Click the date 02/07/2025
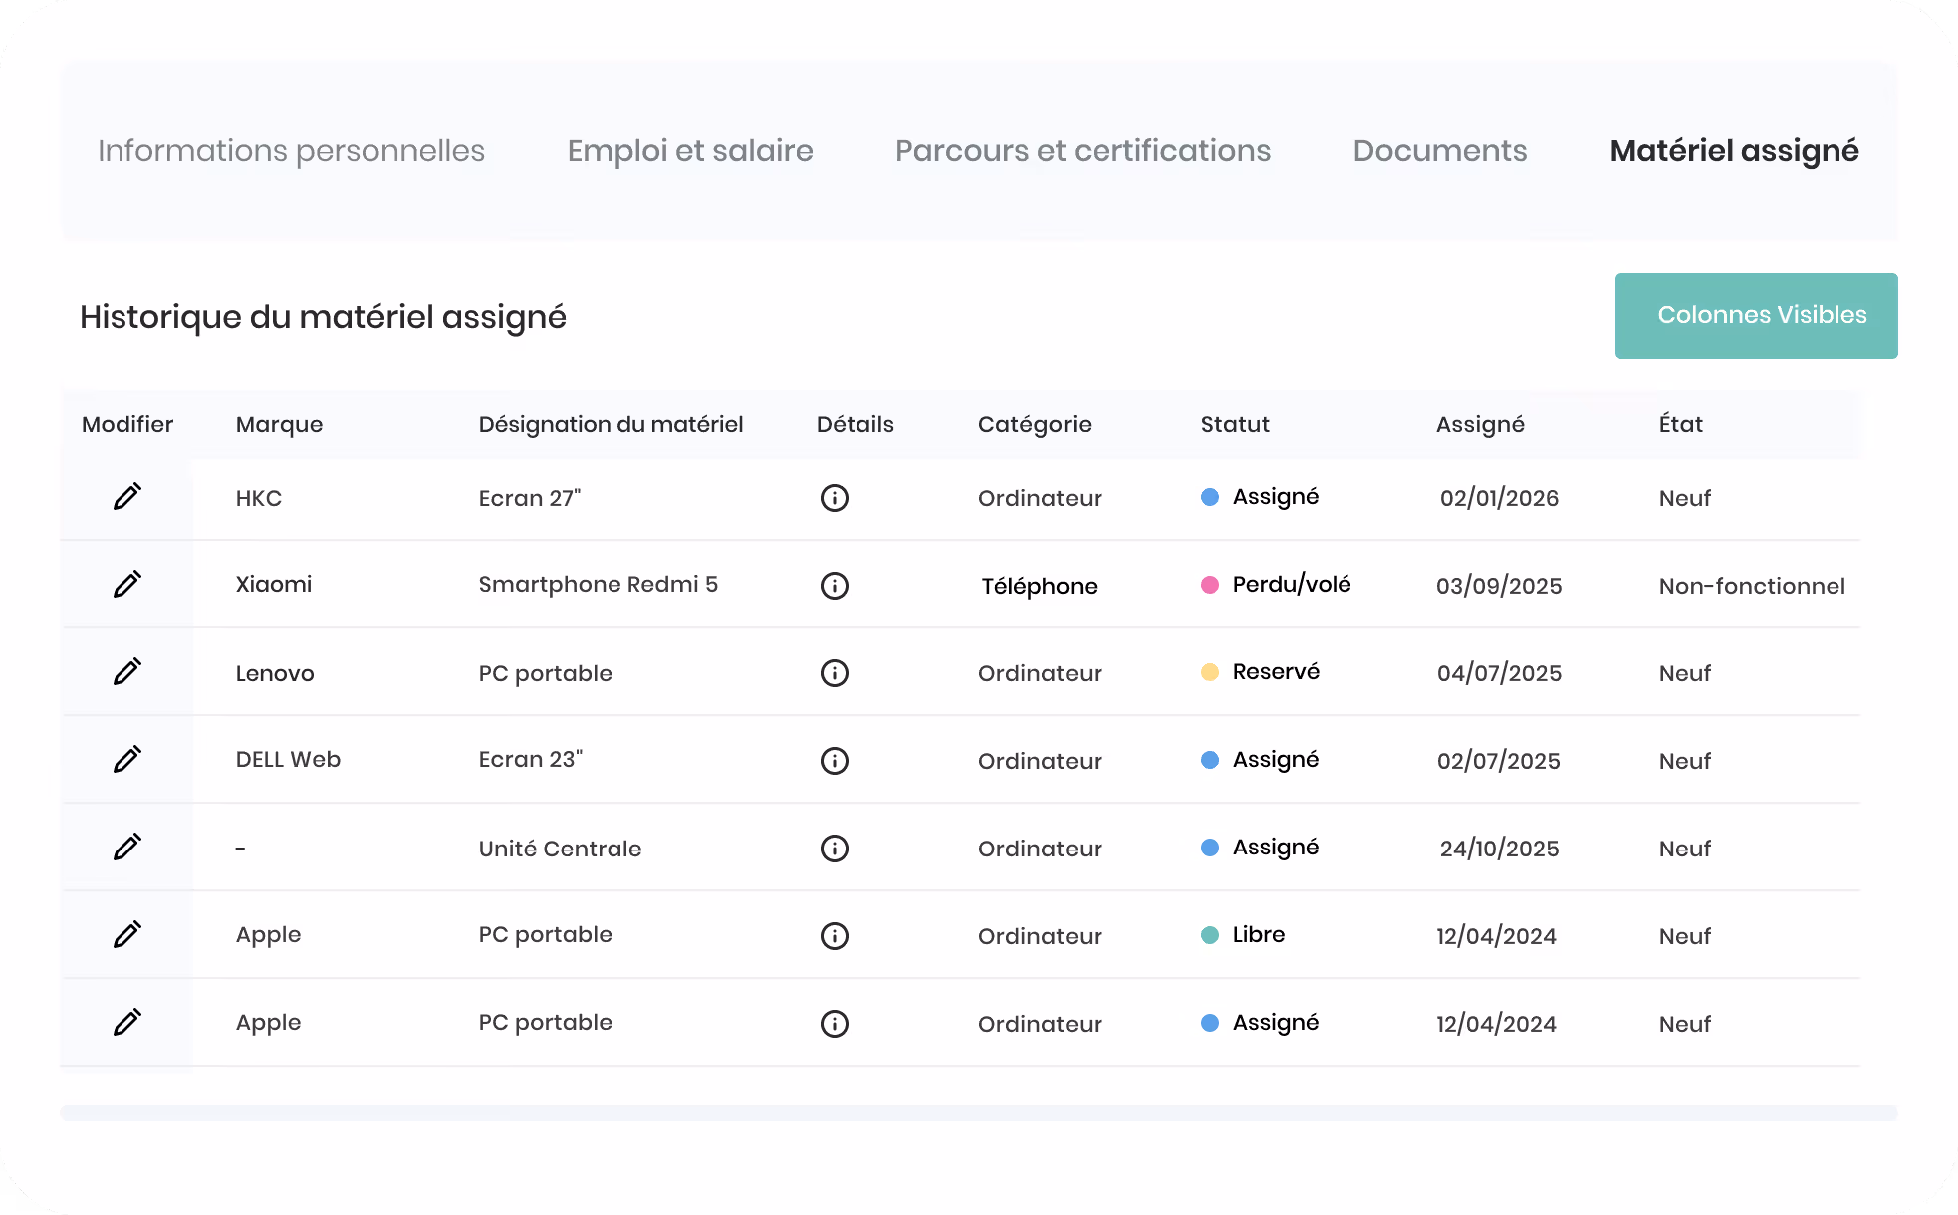 coord(1498,761)
